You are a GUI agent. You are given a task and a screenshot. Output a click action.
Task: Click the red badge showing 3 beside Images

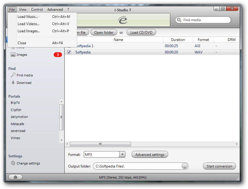[x=58, y=55]
